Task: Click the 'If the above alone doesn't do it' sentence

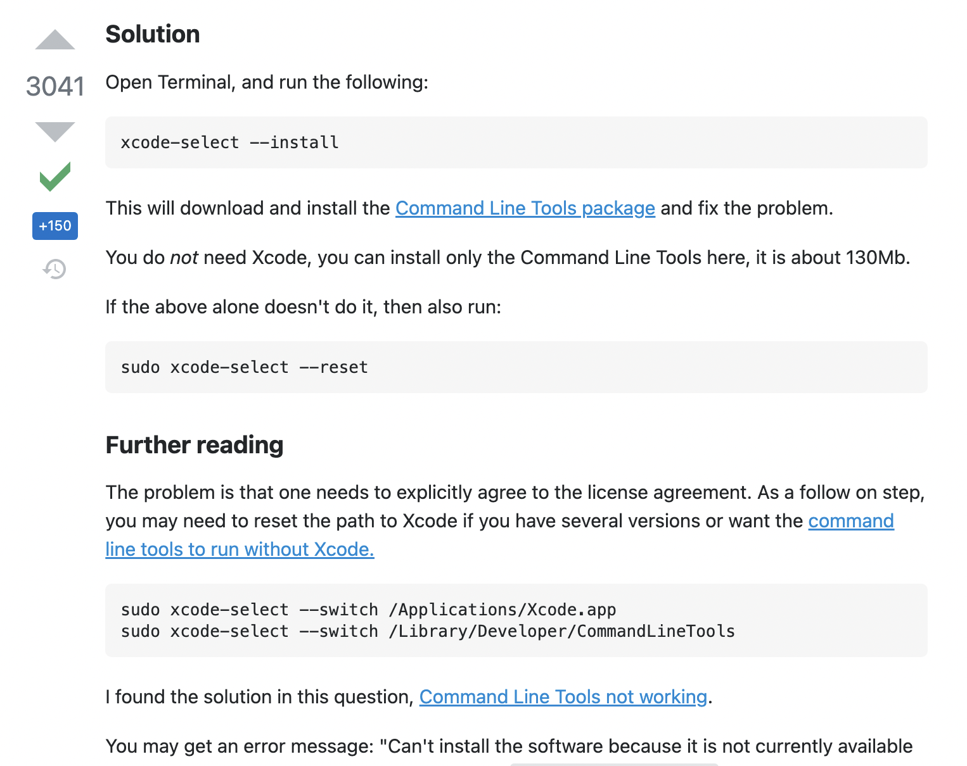Action: (304, 307)
